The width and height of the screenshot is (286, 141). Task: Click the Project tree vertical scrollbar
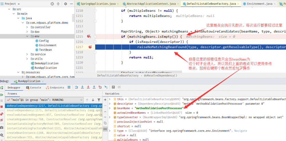[73, 17]
